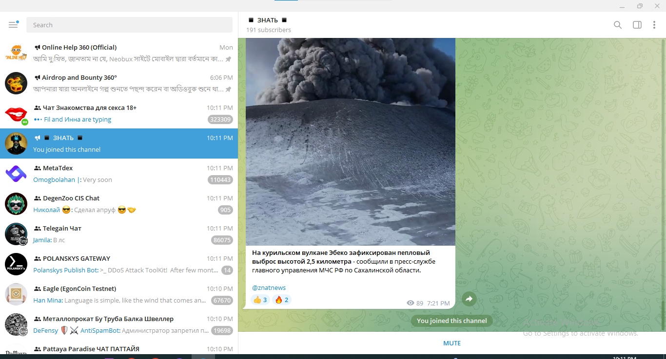Select the MetaTdex group chat

[119, 174]
